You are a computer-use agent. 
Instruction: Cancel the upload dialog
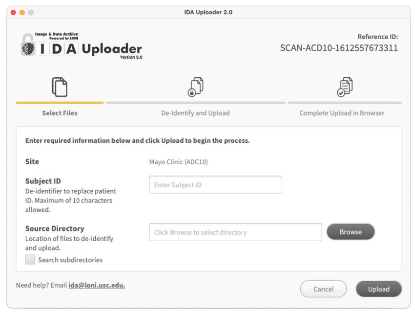[323, 289]
